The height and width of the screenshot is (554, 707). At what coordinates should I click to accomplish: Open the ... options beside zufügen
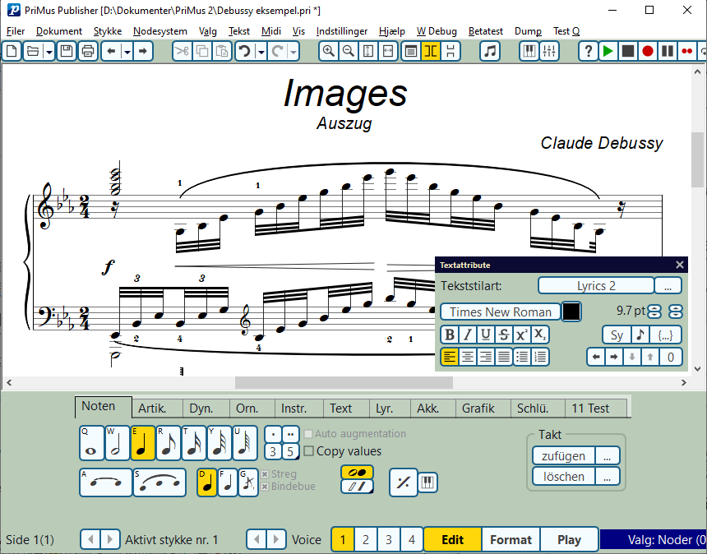tap(607, 455)
